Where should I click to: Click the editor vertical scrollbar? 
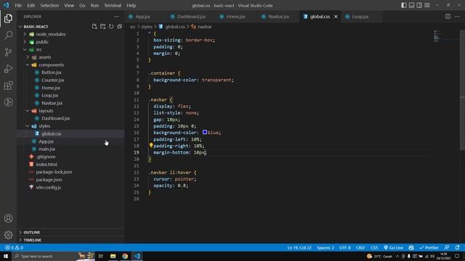462,90
